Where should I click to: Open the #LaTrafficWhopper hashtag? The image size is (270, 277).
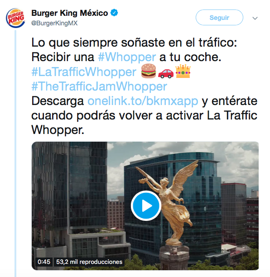click(x=84, y=72)
